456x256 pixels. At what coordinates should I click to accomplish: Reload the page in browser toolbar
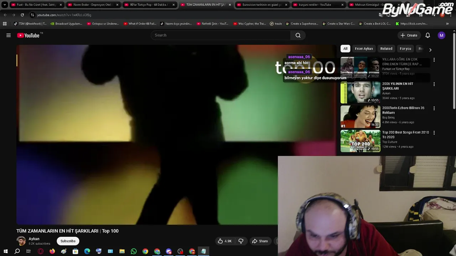tap(22, 15)
